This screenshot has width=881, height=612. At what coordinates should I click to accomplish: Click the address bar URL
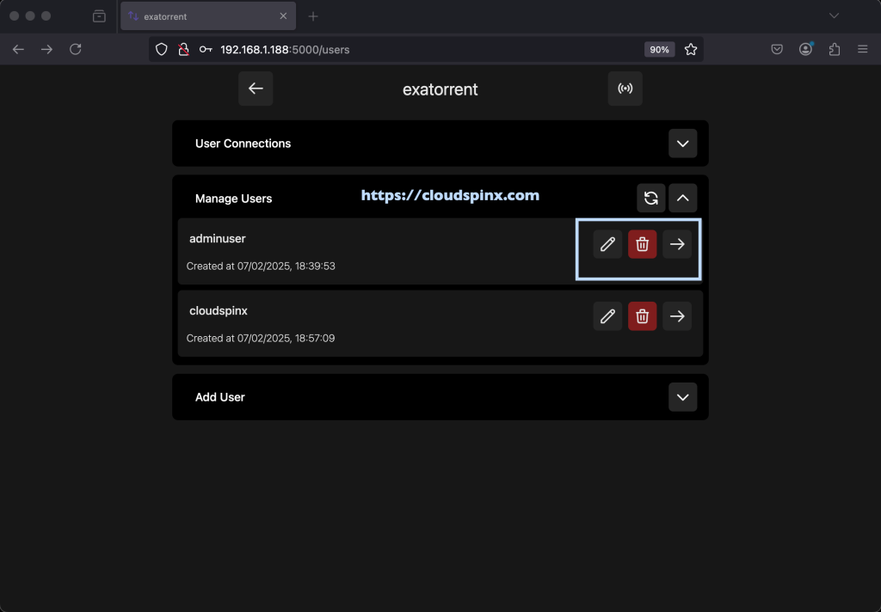285,49
